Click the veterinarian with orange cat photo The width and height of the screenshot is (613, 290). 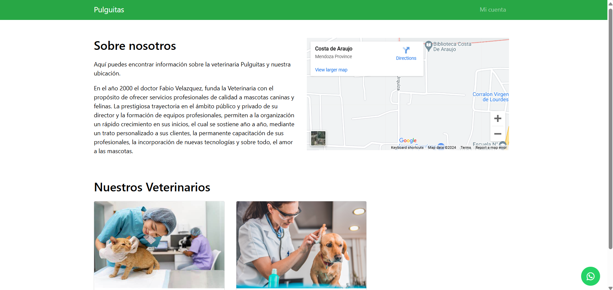[x=159, y=244]
